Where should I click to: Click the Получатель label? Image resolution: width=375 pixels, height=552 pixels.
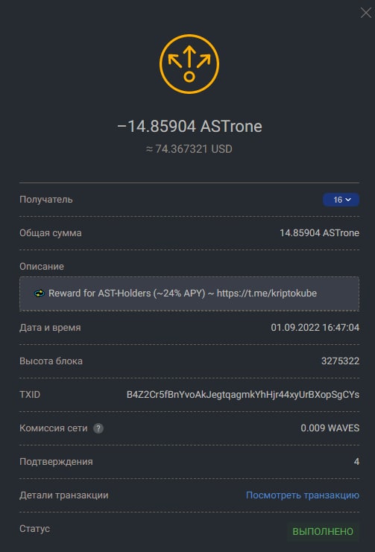coord(46,200)
